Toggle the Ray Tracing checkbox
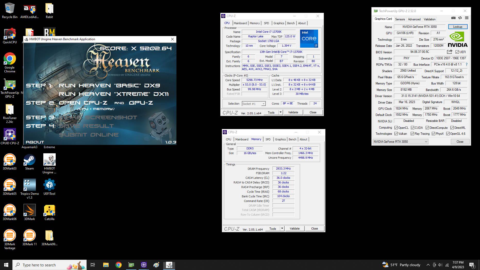Screen dimensions: 480x270 coord(412,134)
